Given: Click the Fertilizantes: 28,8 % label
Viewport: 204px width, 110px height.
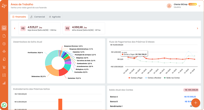Looking at the screenshot, I should (x=35, y=53).
